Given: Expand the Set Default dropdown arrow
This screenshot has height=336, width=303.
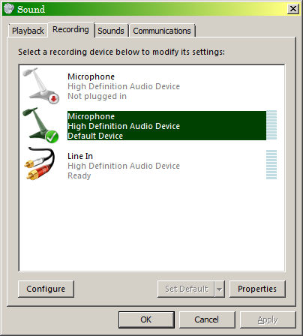Looking at the screenshot, I should pyautogui.click(x=220, y=289).
